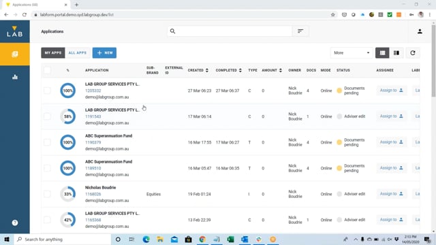Image resolution: width=436 pixels, height=245 pixels.
Task: Open application link 1189510
Action: pos(93,168)
